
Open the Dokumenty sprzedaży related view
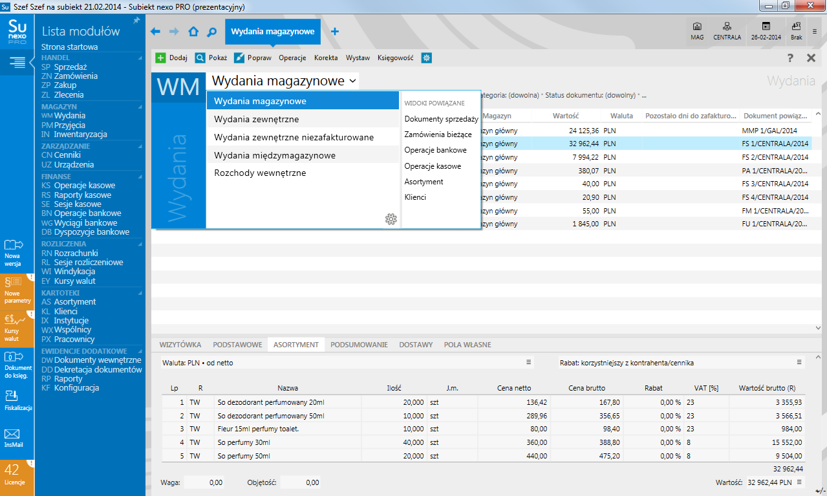point(441,119)
